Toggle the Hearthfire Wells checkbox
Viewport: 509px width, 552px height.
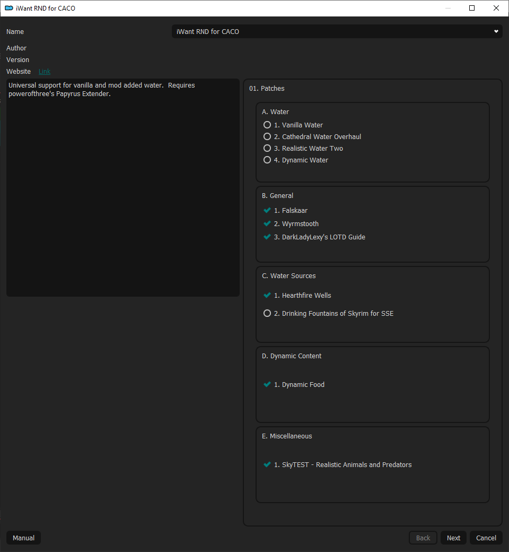[267, 295]
